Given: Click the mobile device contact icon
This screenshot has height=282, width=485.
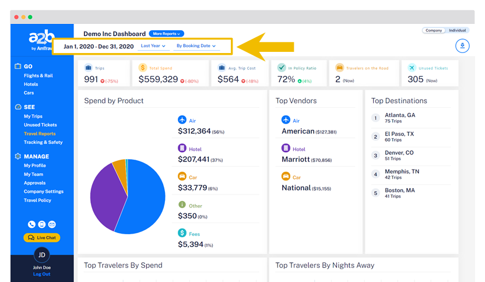Looking at the screenshot, I should 41,224.
